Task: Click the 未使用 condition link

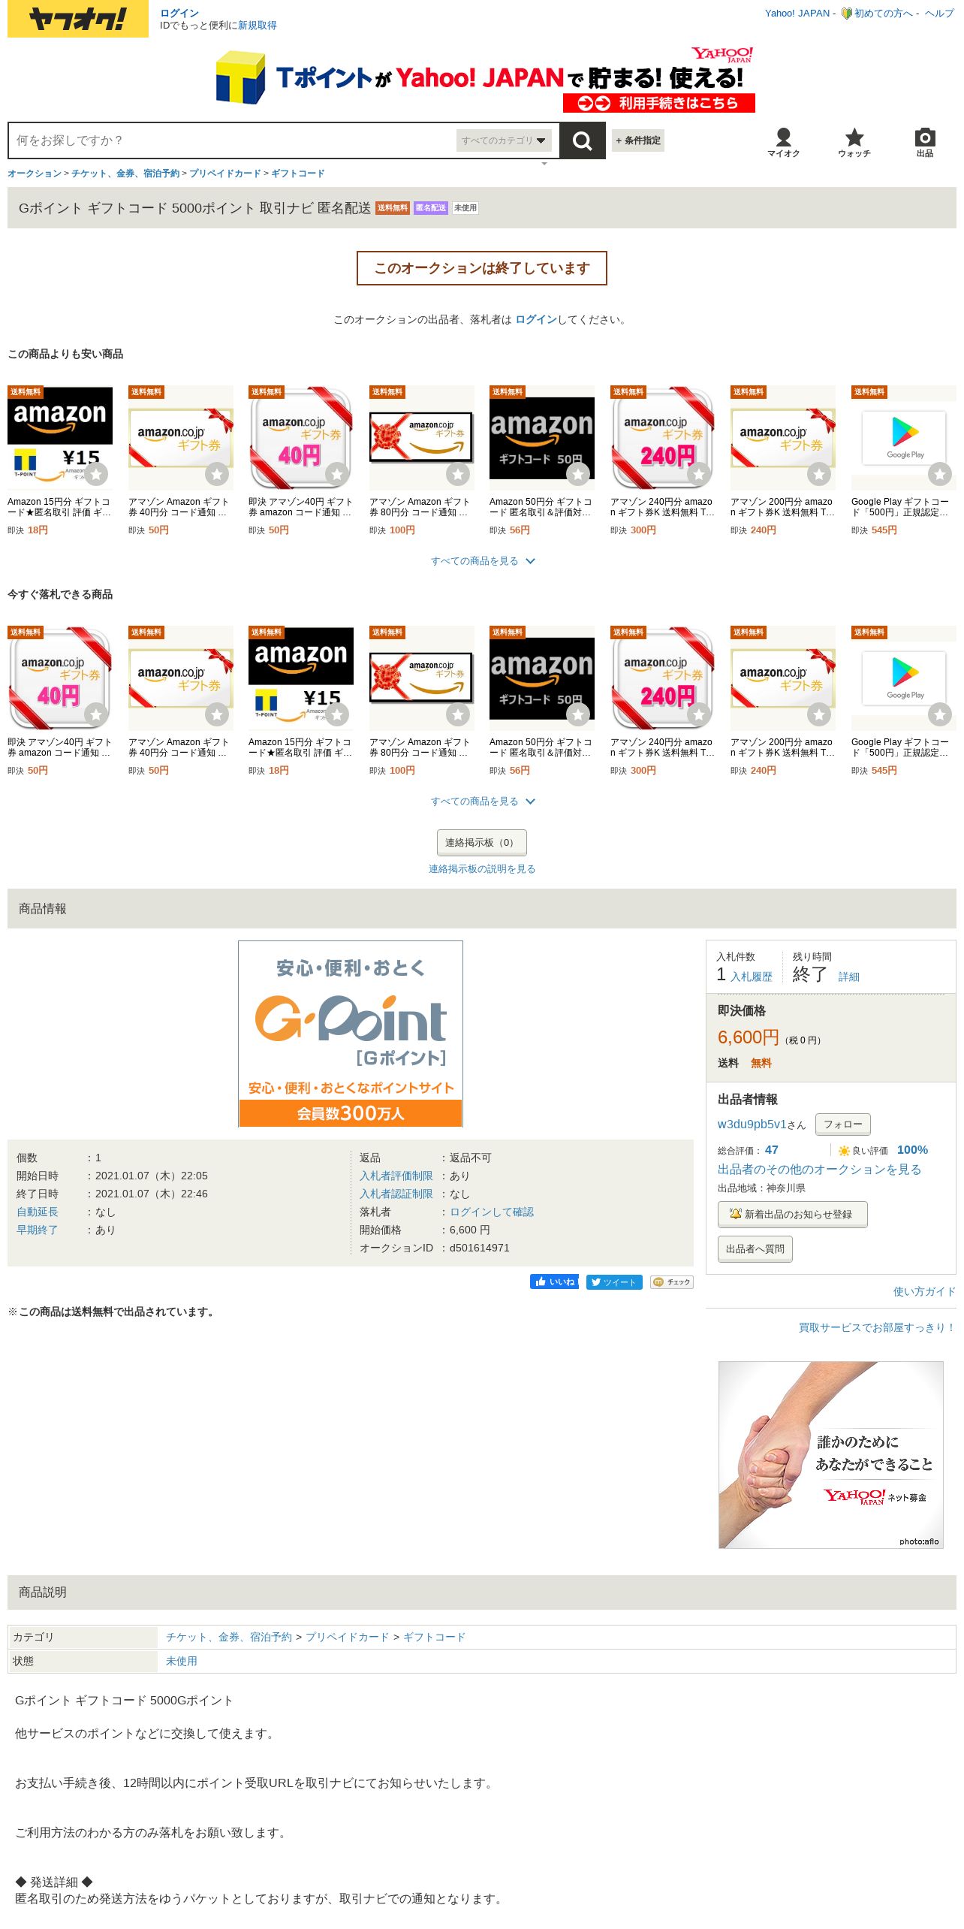Action: click(182, 1661)
